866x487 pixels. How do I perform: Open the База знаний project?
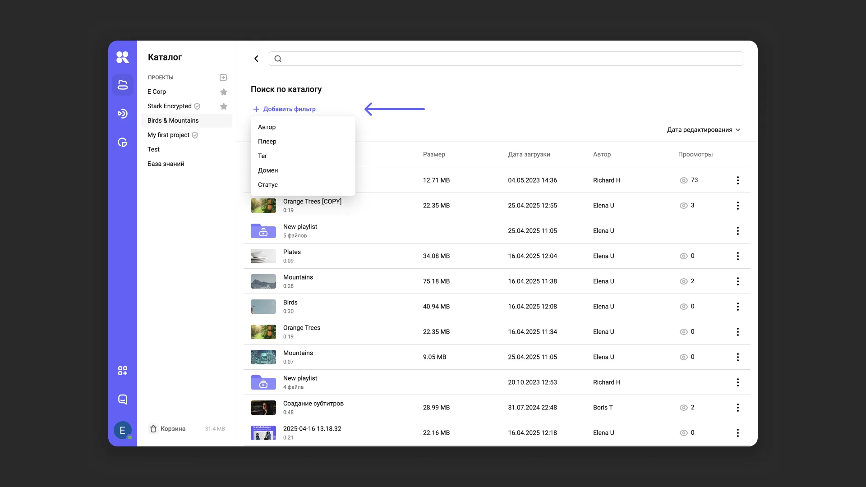tap(166, 164)
